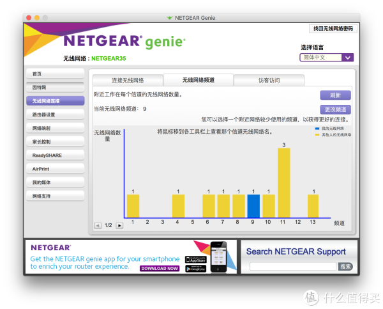Open ReadySHARE in the sidebar
This screenshot has height=309, width=383.
point(55,155)
